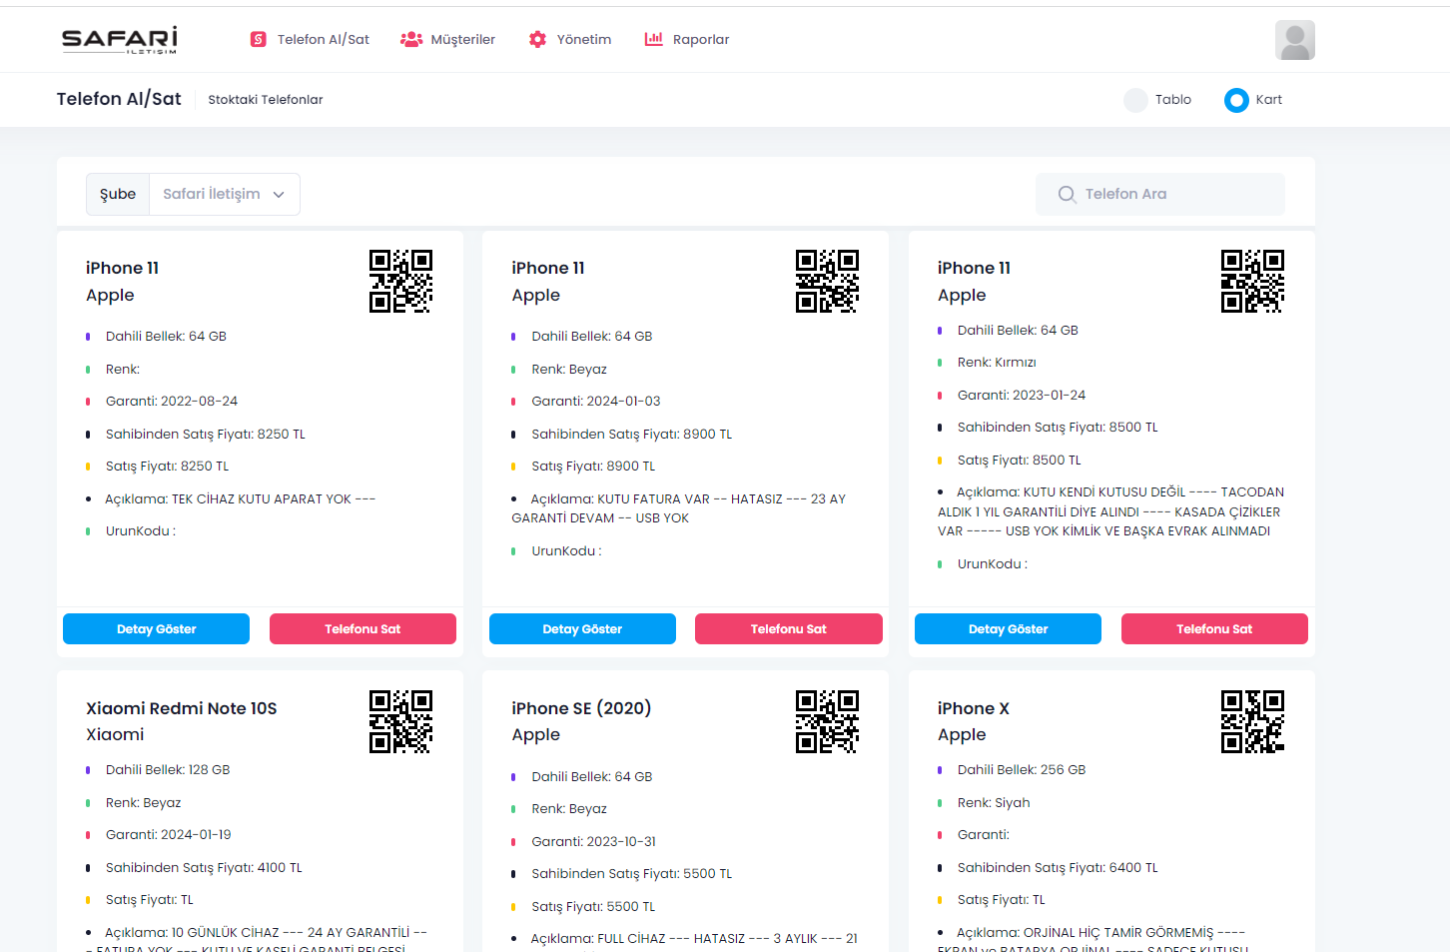Screen dimensions: 1450x952
Task: Click Detay Göster on iPhone 11 8250 TL card
Action: 156,628
